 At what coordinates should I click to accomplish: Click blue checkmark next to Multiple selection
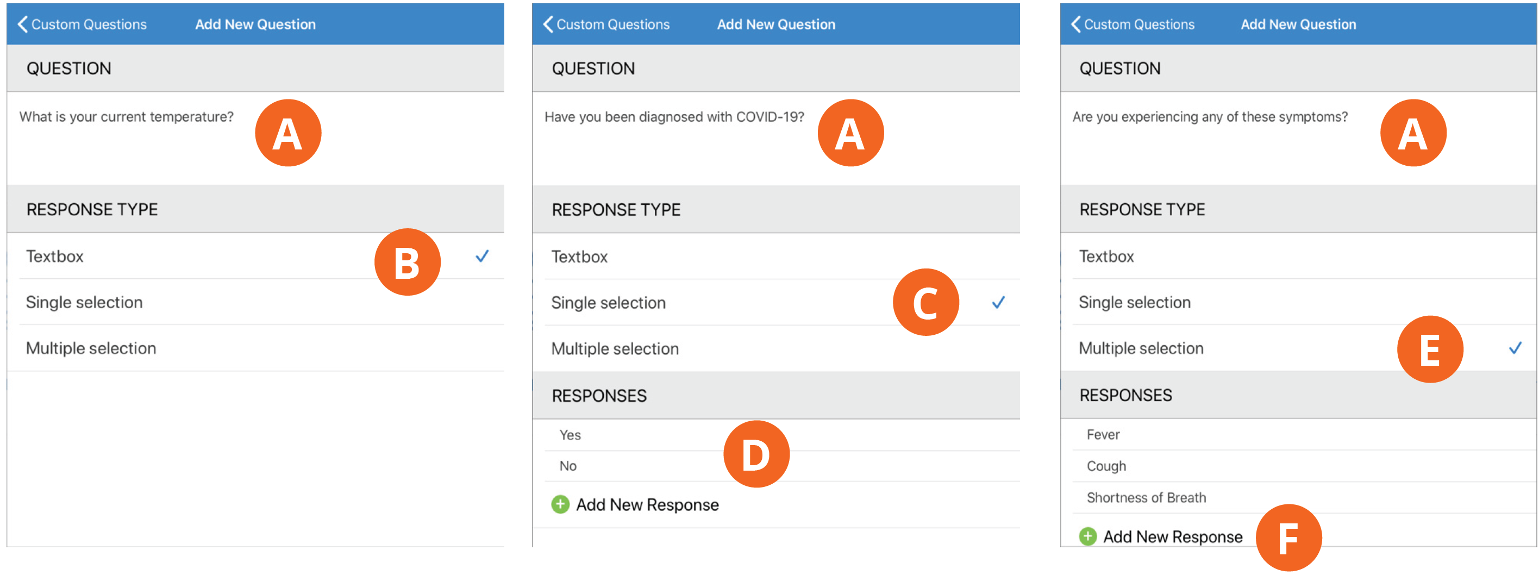(1515, 348)
